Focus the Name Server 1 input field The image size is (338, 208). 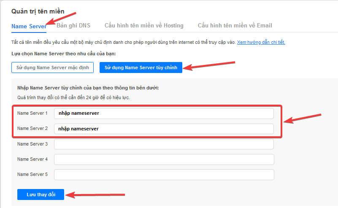click(164, 113)
